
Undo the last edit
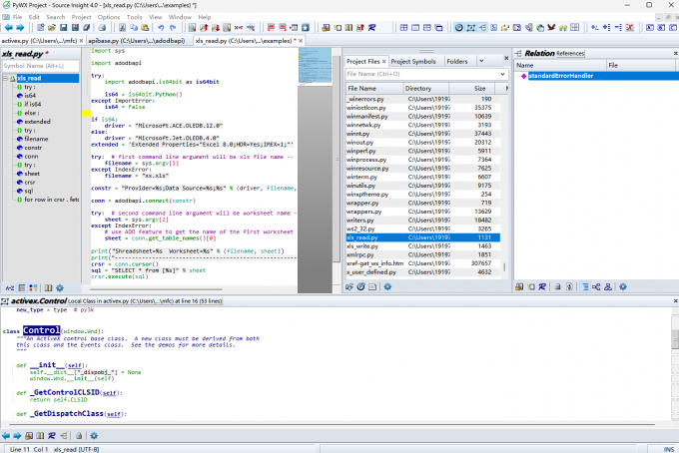coord(161,28)
